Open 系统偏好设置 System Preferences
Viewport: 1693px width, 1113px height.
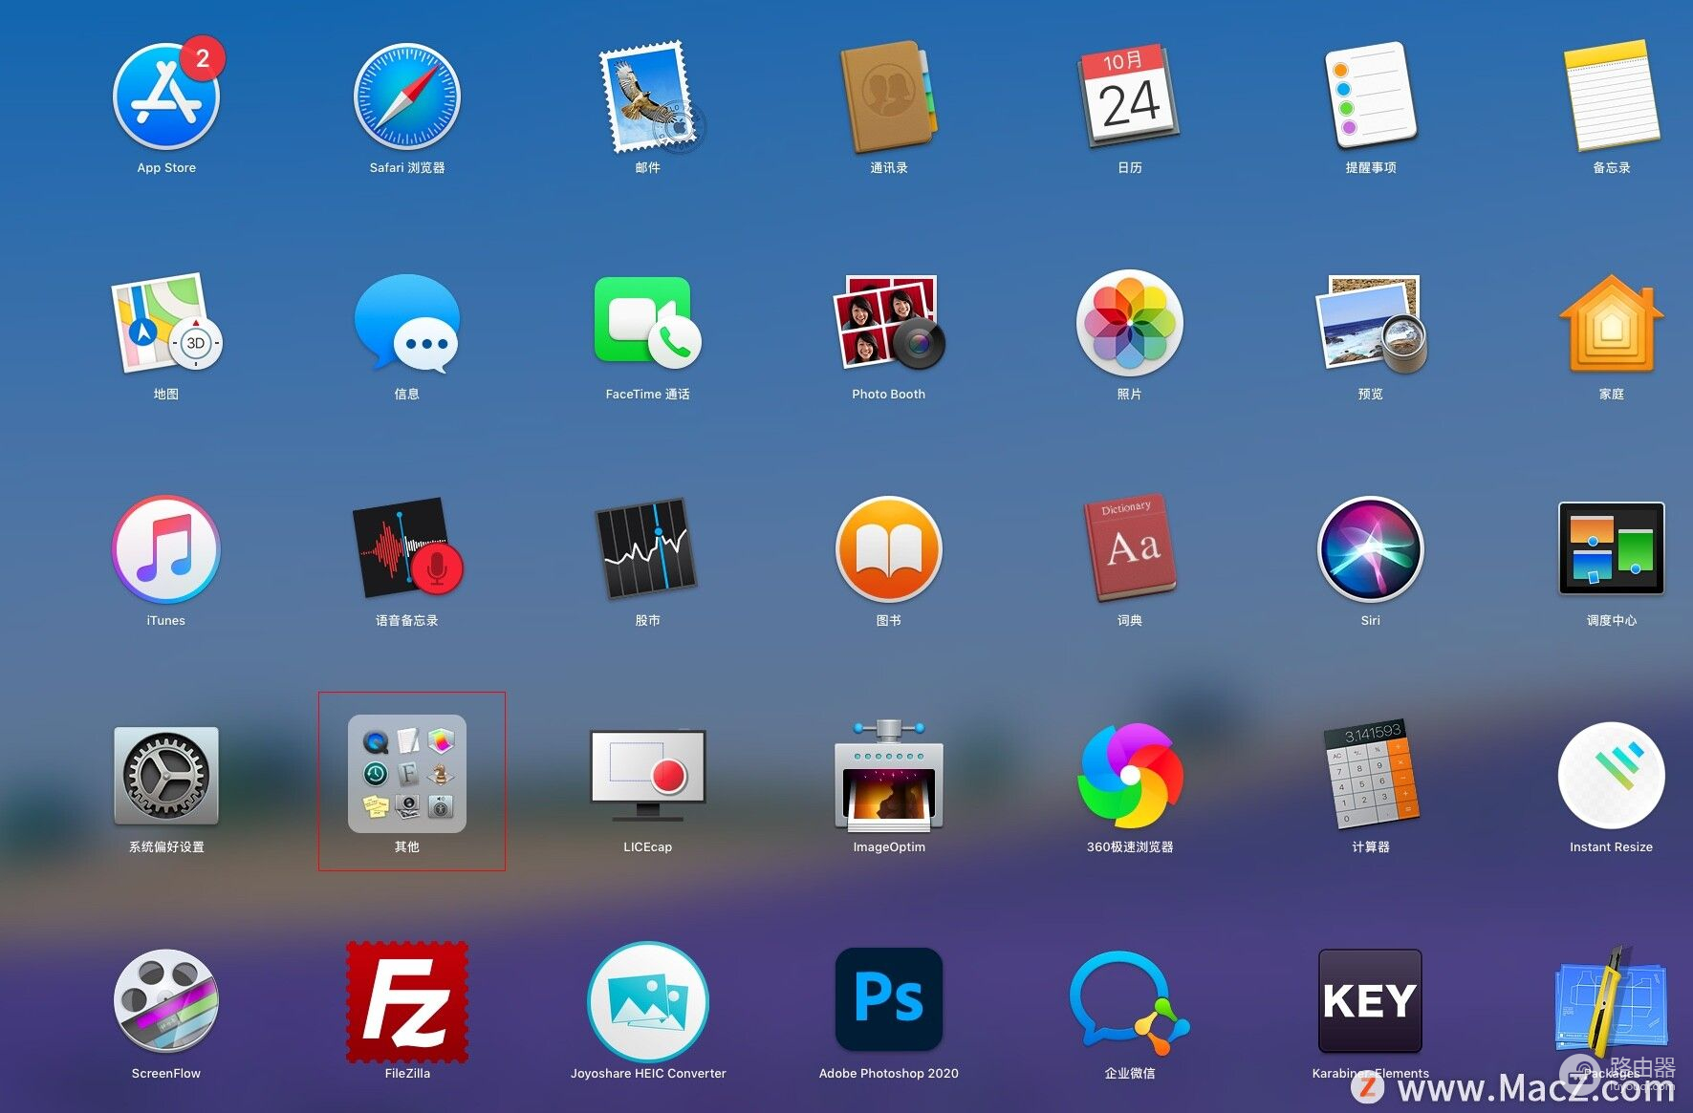pyautogui.click(x=166, y=776)
